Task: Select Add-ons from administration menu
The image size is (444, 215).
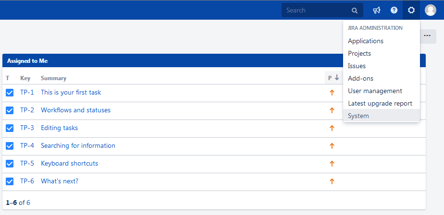Action: 360,78
